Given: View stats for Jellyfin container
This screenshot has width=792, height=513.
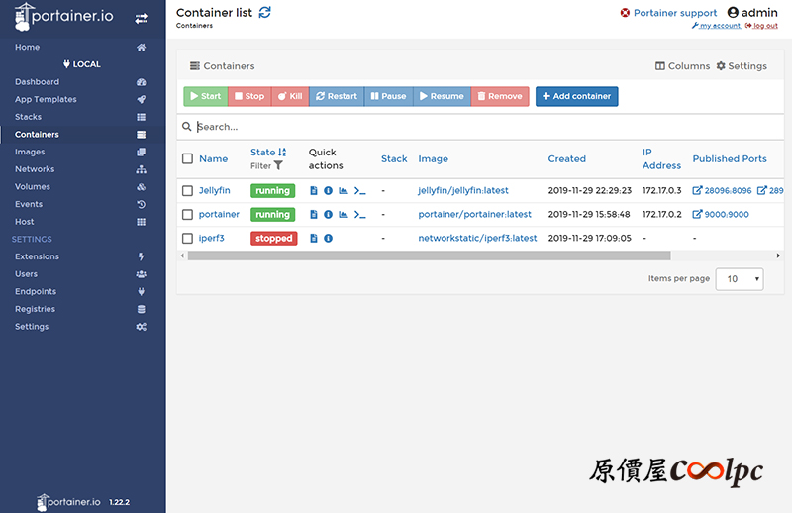Looking at the screenshot, I should [x=344, y=190].
